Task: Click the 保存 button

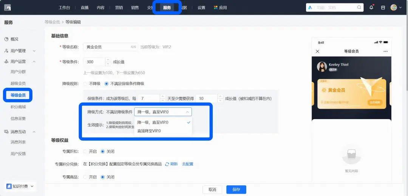Action: (x=236, y=190)
